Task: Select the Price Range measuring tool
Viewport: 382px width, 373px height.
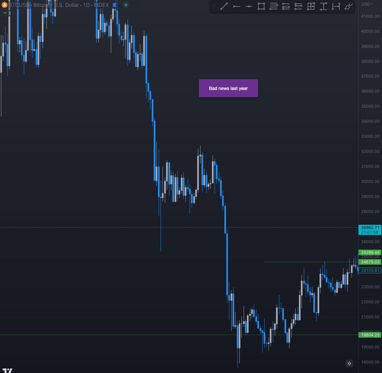Action: [x=323, y=6]
